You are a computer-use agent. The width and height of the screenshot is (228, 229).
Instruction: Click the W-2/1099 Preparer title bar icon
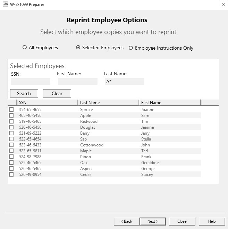[5, 4]
